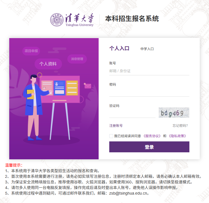Click the blue profile card on easel board
209x203 pixels.
(59, 88)
